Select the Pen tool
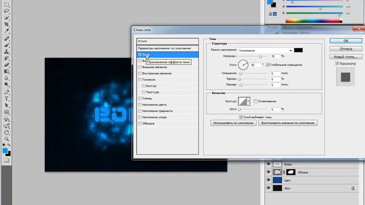Image resolution: width=365 pixels, height=205 pixels. (x=6, y=92)
